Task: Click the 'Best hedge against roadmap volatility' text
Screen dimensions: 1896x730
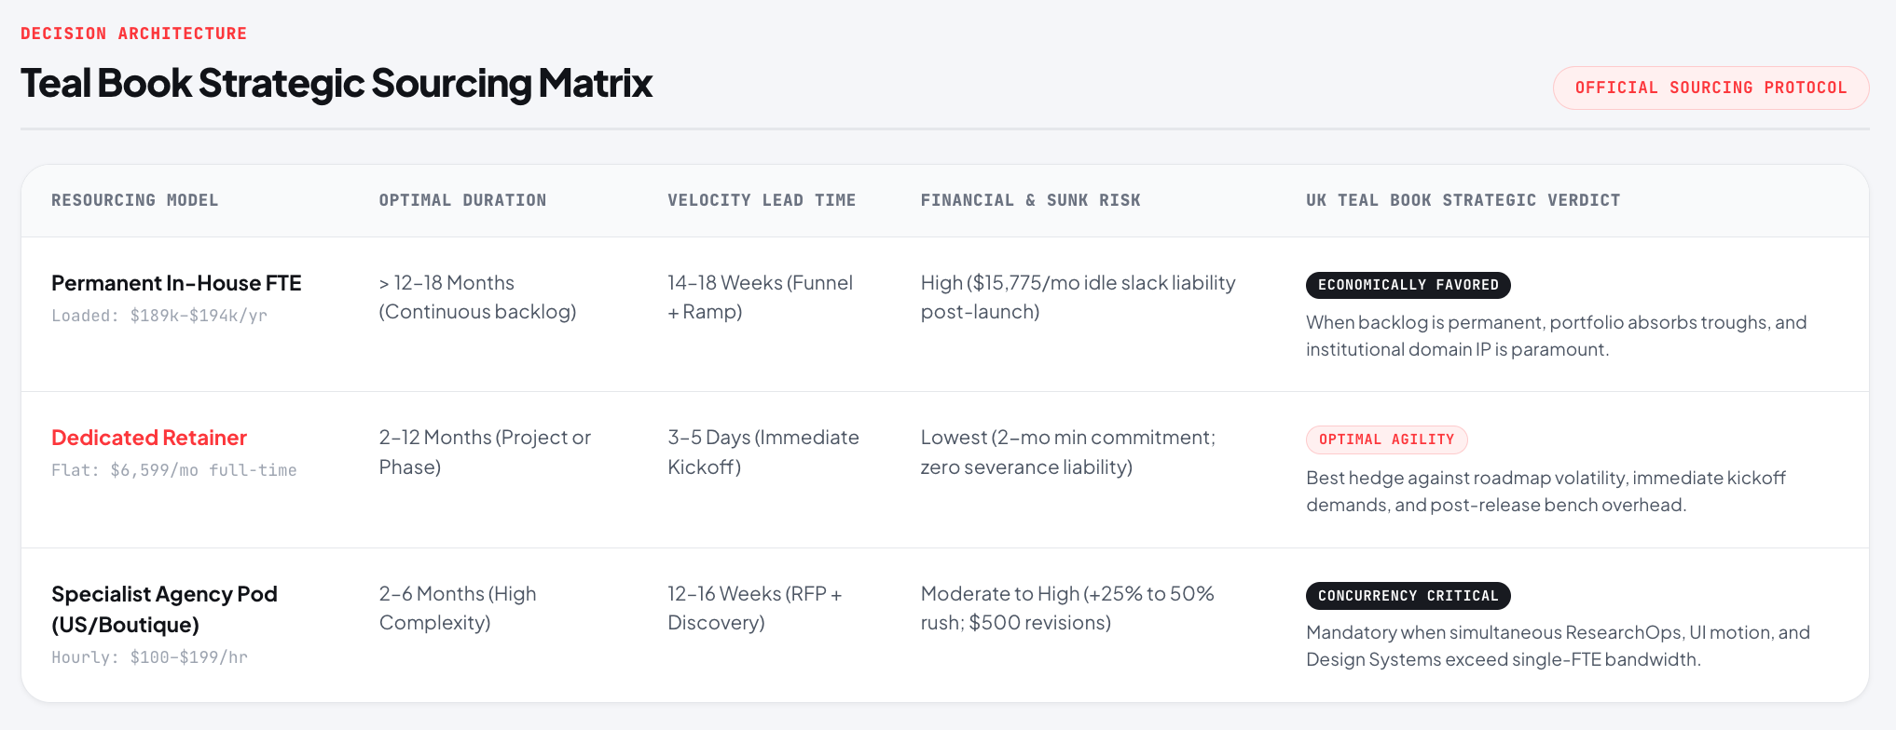Action: [1546, 491]
